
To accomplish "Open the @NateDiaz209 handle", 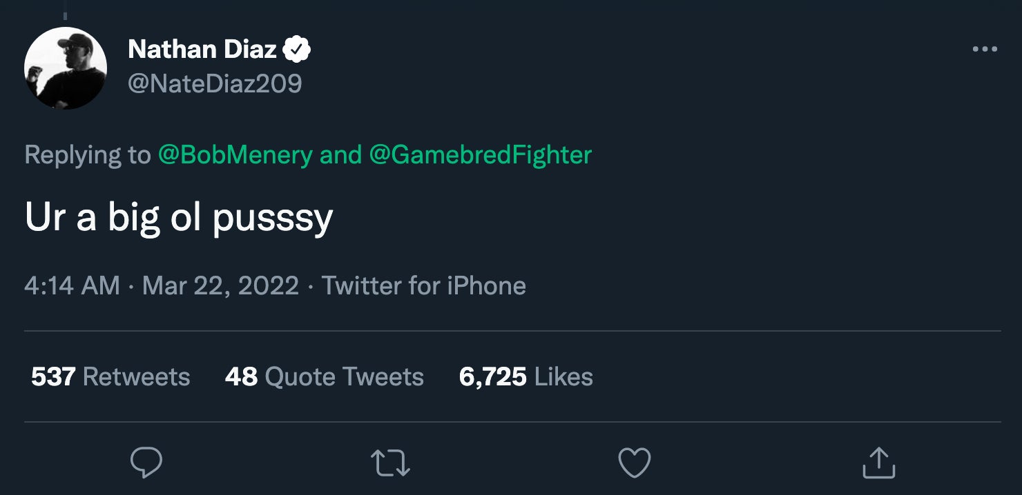I will pyautogui.click(x=215, y=84).
